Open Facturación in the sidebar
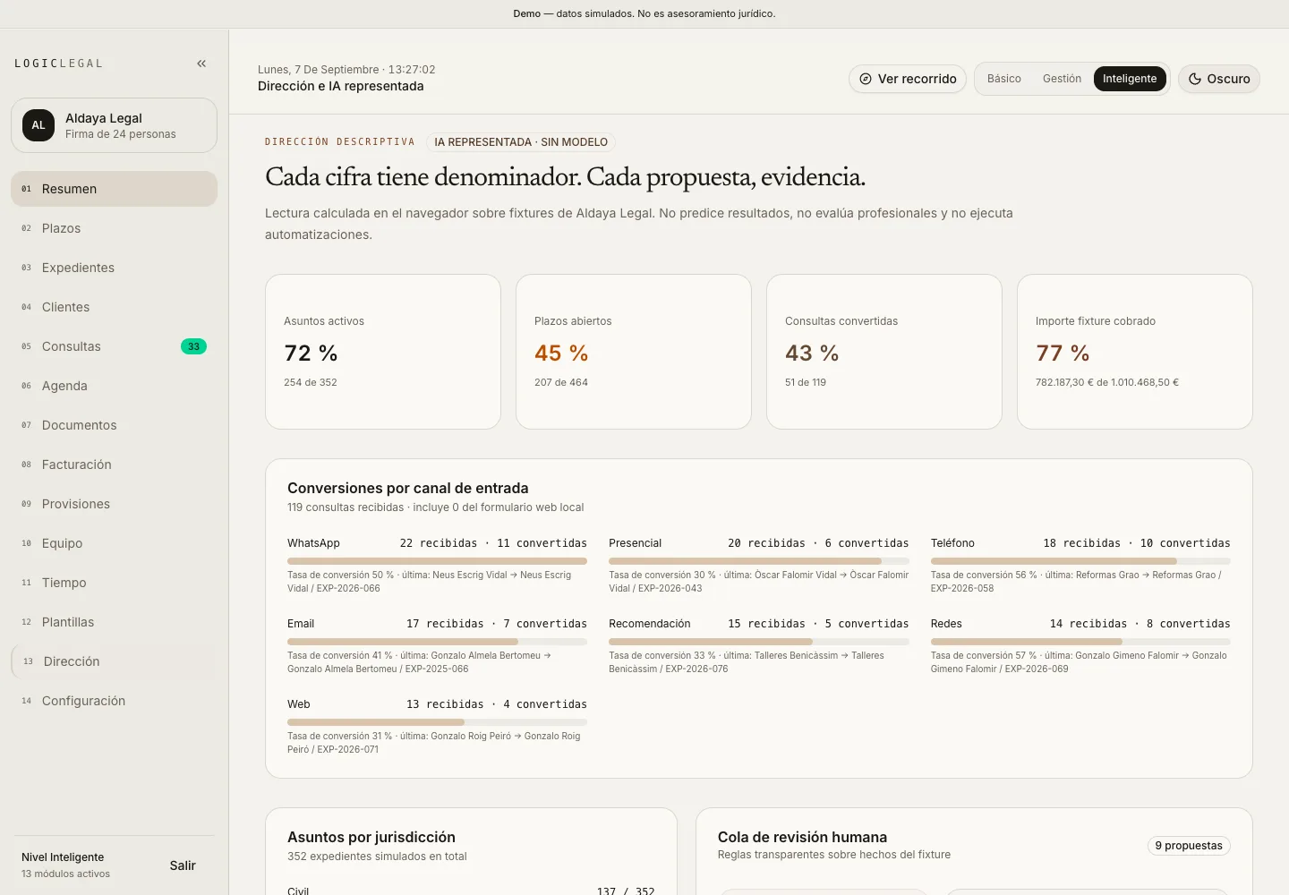The image size is (1289, 895). click(114, 465)
